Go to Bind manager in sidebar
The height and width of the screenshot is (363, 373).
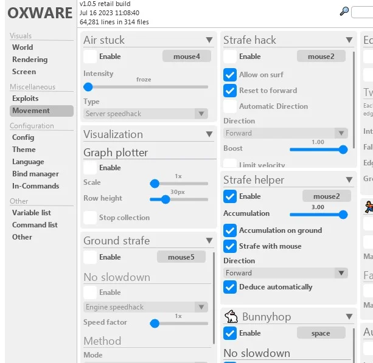(35, 174)
